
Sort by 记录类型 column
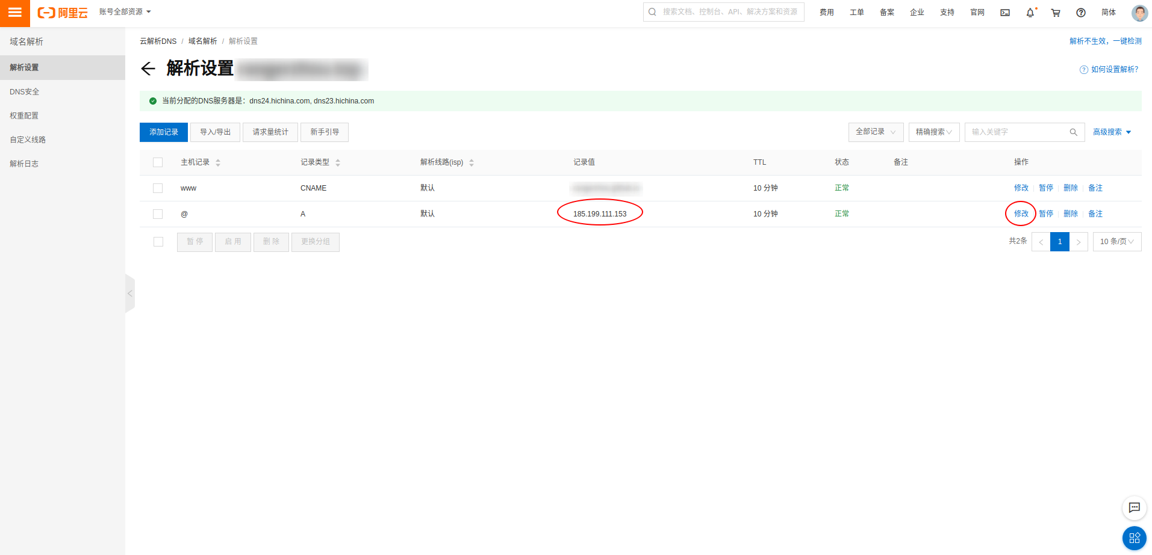pos(338,162)
